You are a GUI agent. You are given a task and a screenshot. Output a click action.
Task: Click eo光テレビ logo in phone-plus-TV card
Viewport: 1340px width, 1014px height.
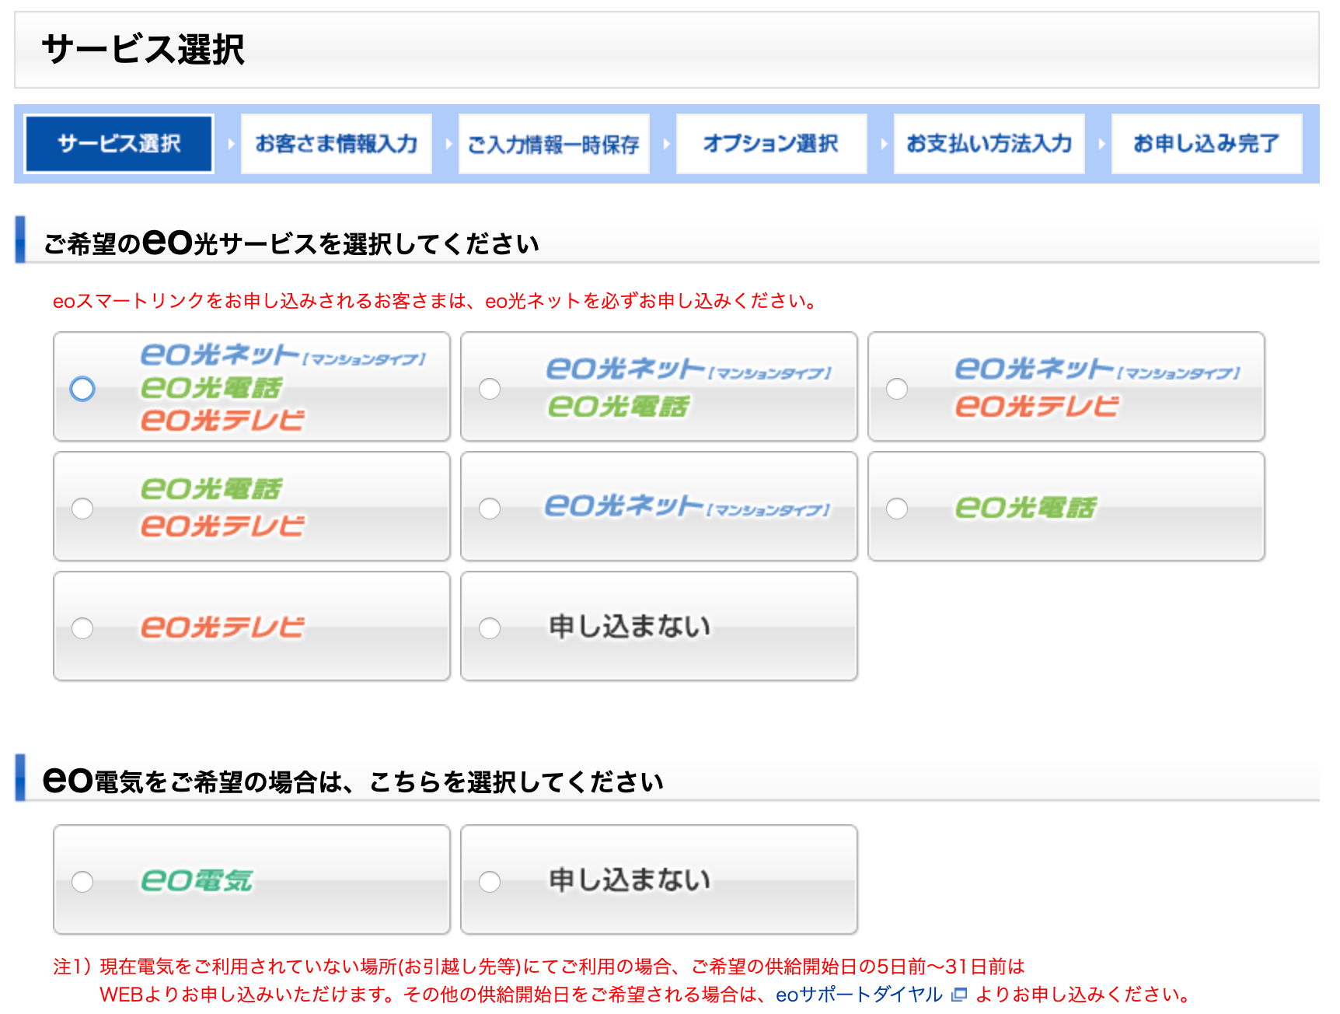pyautogui.click(x=222, y=526)
